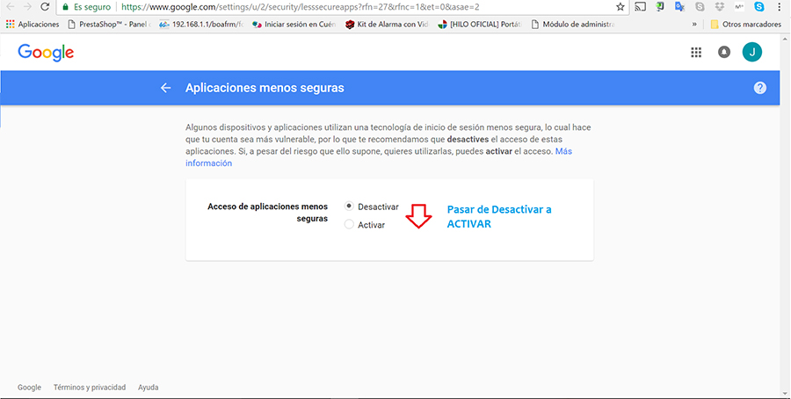Click the back arrow next to Aplicaciones menos seguras

point(165,88)
